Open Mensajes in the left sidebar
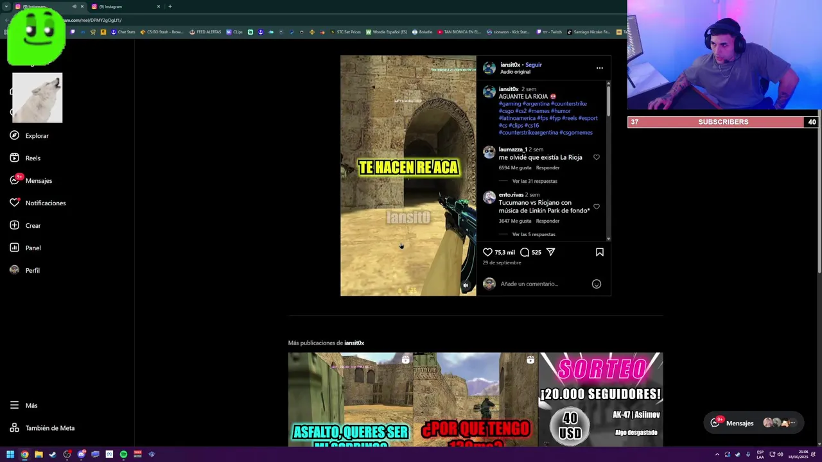Viewport: 822px width, 462px height. click(x=31, y=180)
